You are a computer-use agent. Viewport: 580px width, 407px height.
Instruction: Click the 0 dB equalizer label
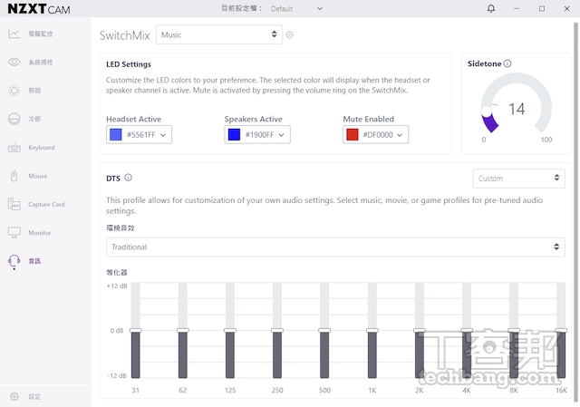(x=117, y=331)
